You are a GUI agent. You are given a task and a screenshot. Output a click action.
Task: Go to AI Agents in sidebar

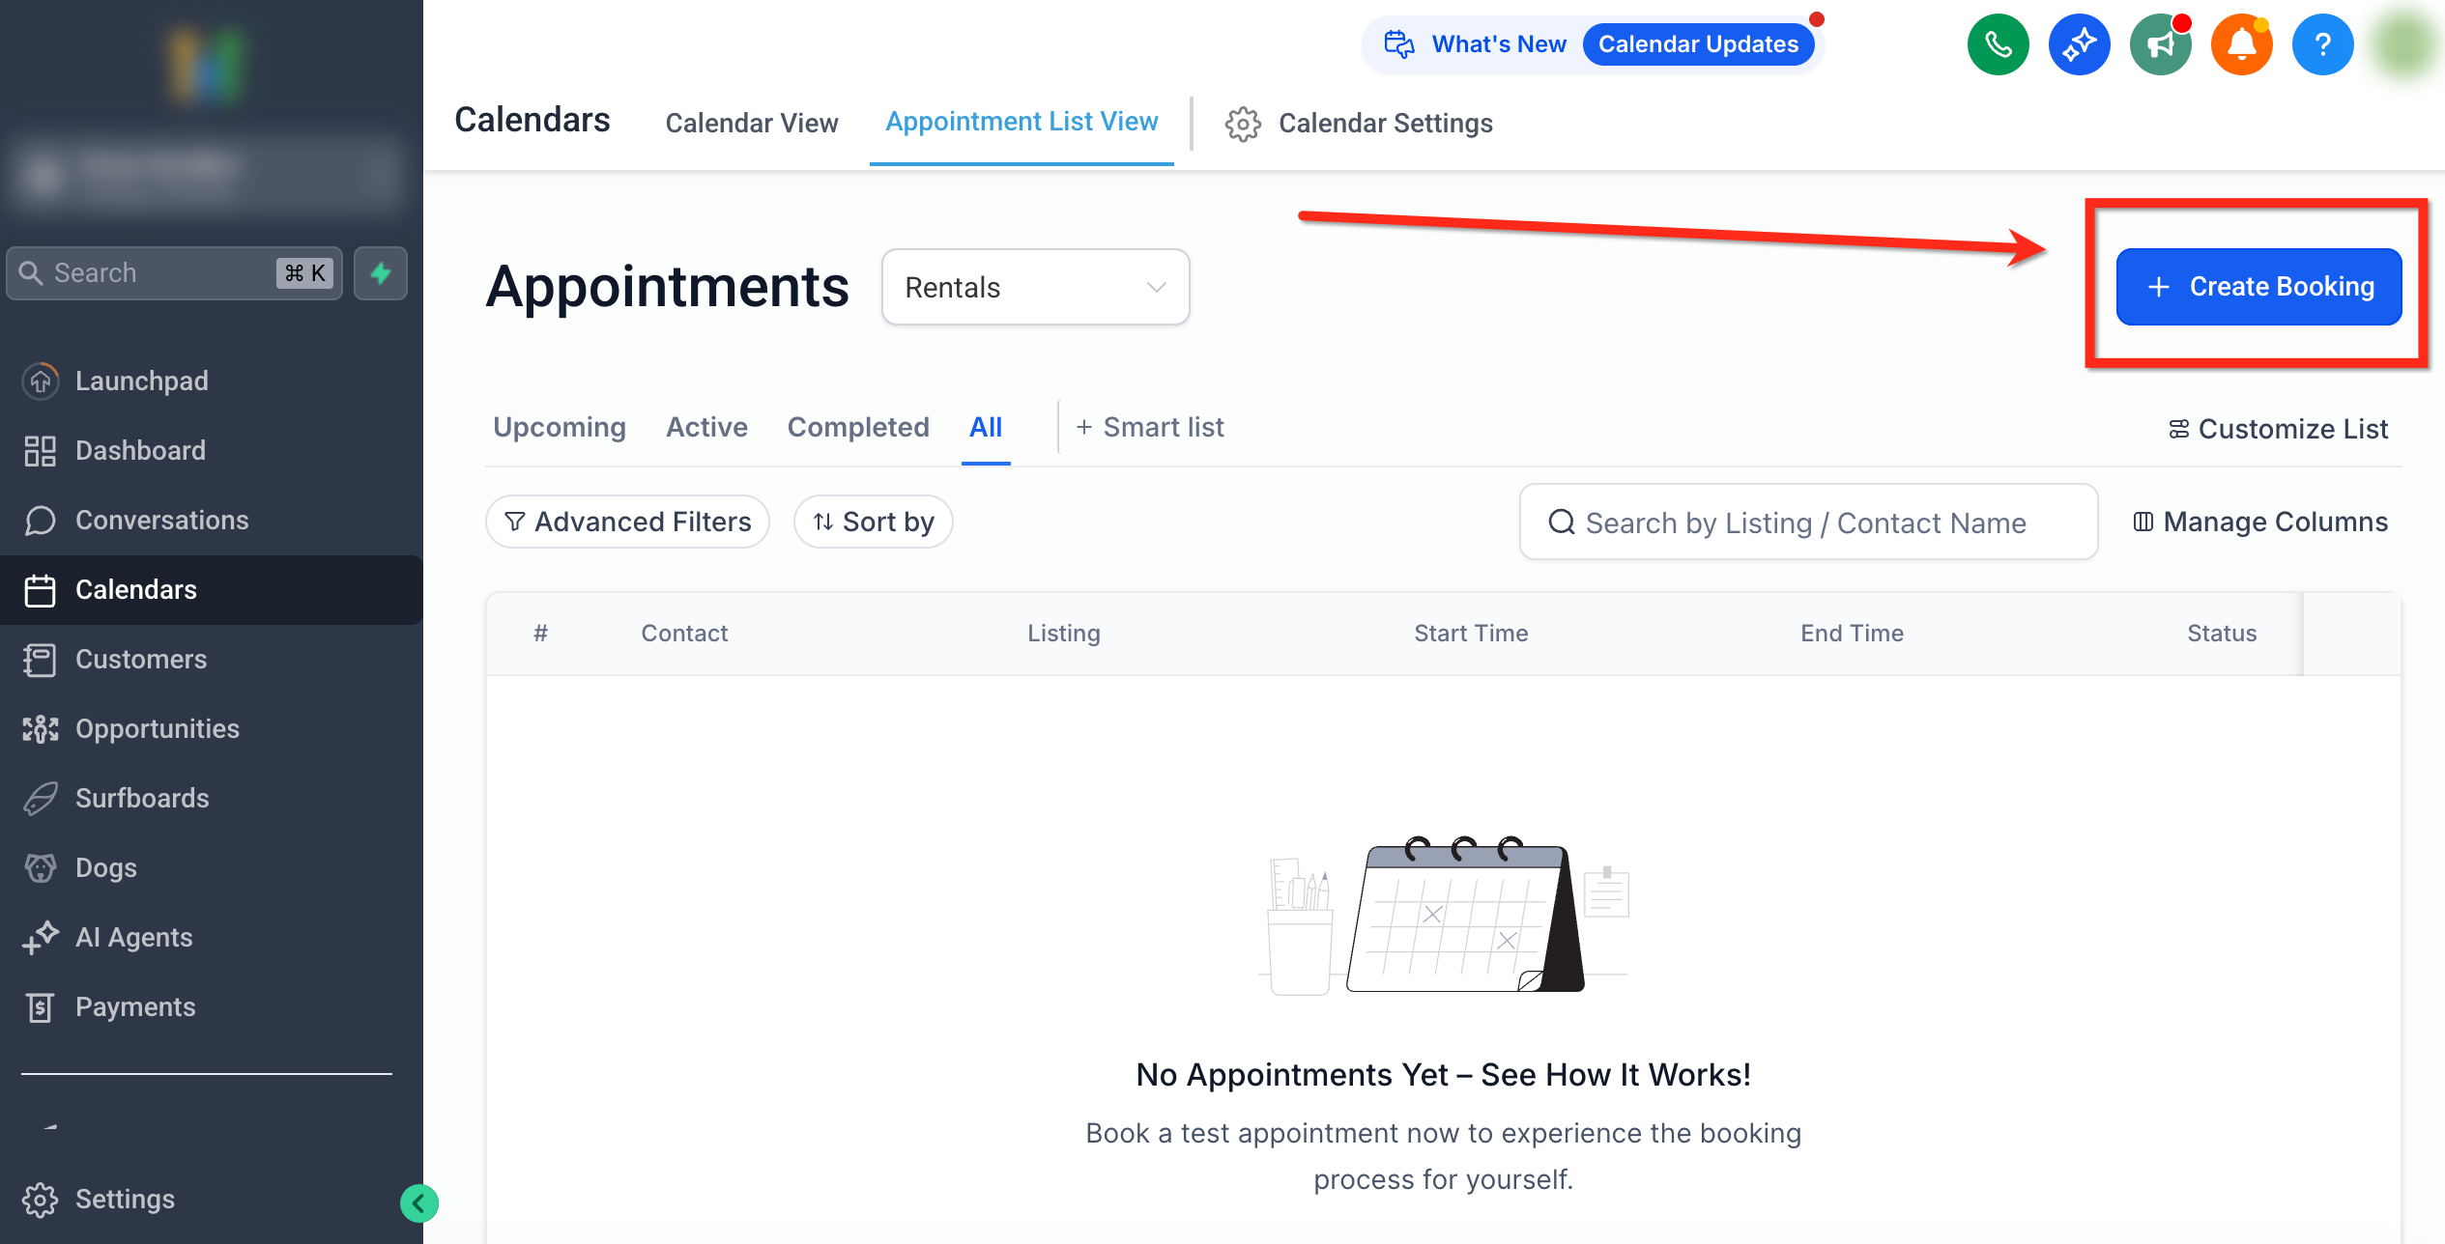(133, 937)
